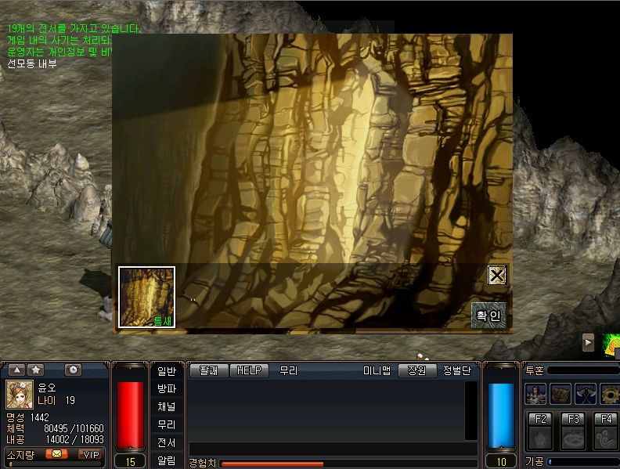Image resolution: width=620 pixels, height=469 pixels.
Task: Open the golden gear settings icon
Action: tap(610, 394)
